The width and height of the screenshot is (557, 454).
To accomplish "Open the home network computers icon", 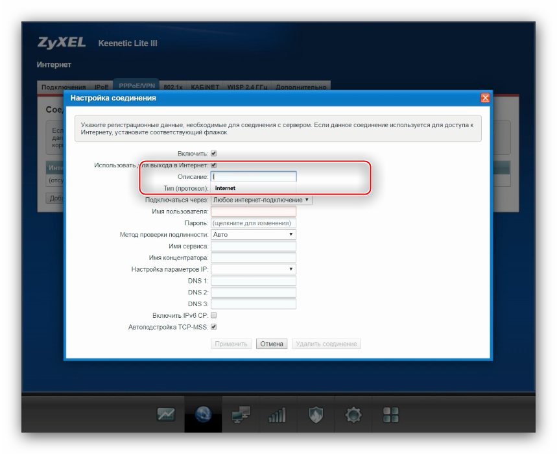I will (x=241, y=414).
